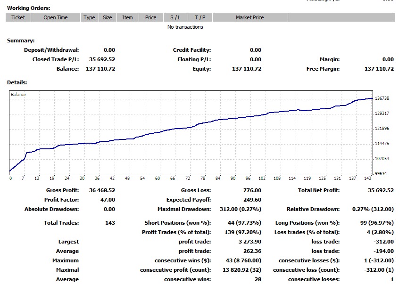Select the average profit trade value 262.36
The width and height of the screenshot is (407, 284).
pos(252,251)
